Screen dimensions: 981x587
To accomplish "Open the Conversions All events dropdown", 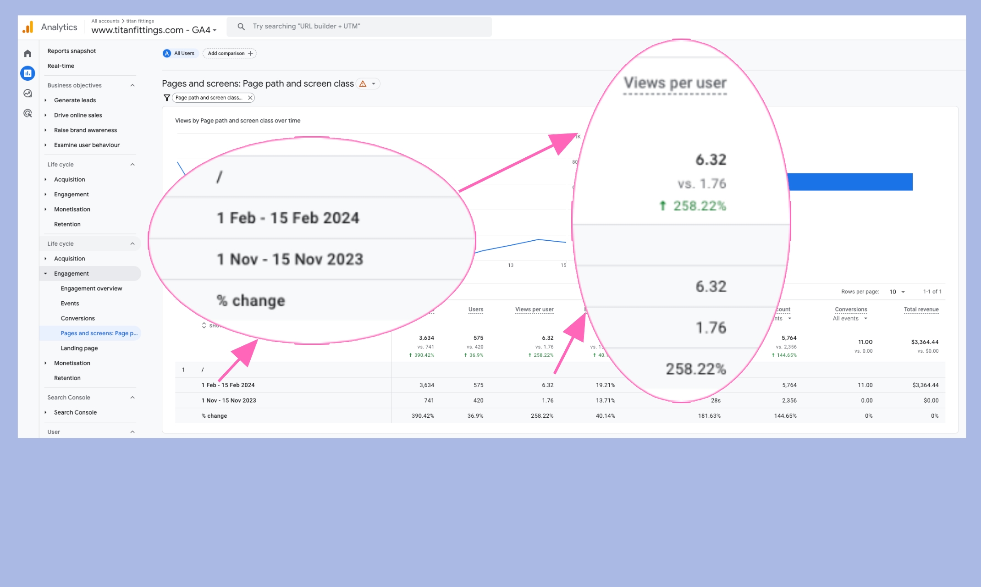I will [850, 319].
